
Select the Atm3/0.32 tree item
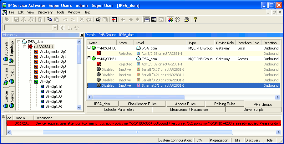[x=54, y=97]
